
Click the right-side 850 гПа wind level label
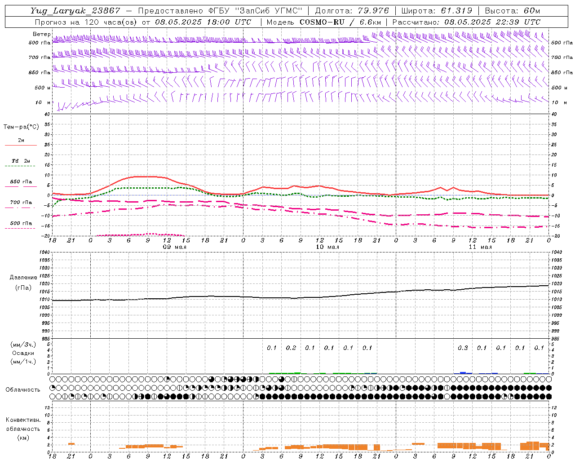click(x=562, y=72)
